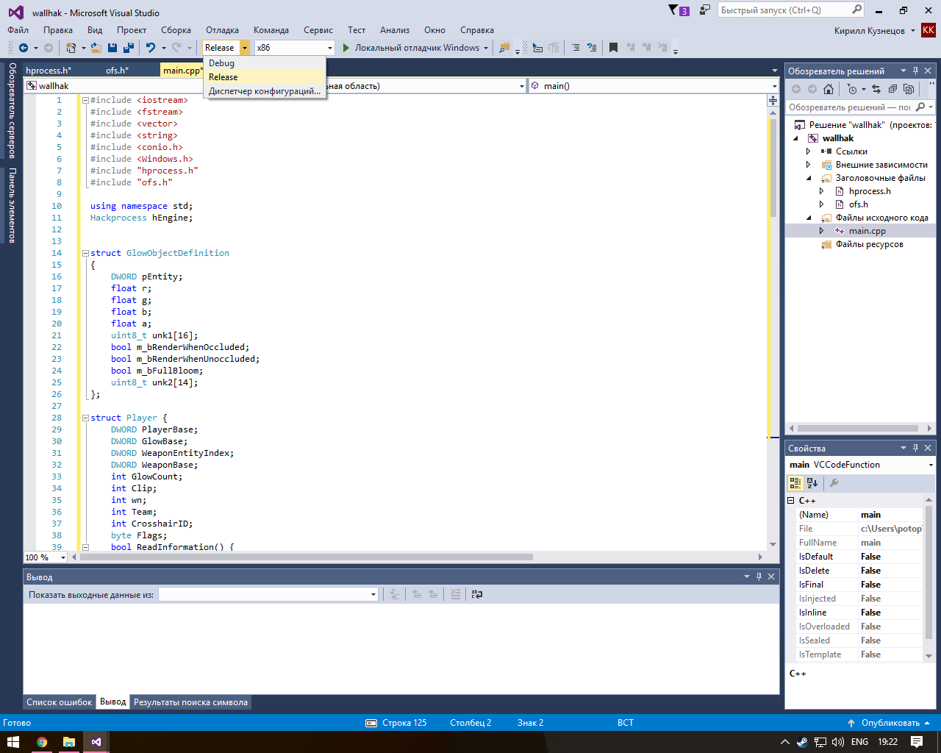Open Chrome from Windows taskbar
Screen dimensions: 941x753
(42, 742)
